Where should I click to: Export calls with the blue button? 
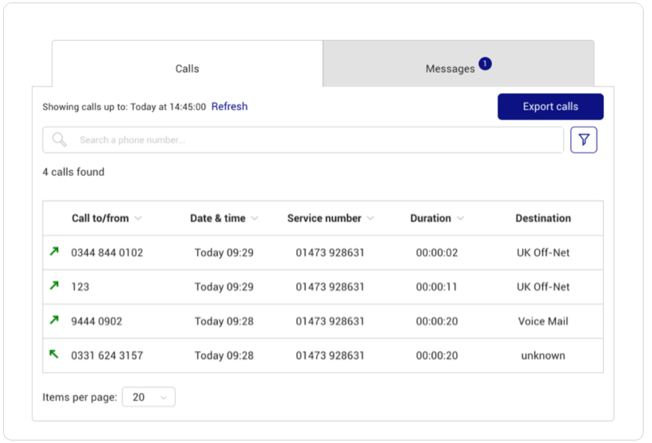(x=551, y=106)
